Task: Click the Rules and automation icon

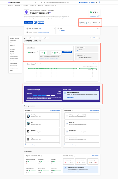Action: (x=27, y=29)
